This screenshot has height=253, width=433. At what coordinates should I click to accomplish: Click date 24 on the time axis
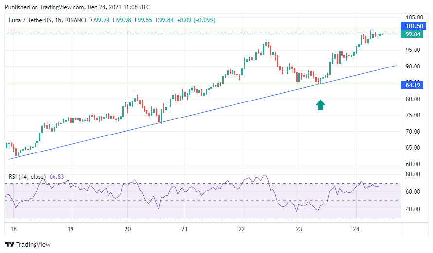[356, 229]
